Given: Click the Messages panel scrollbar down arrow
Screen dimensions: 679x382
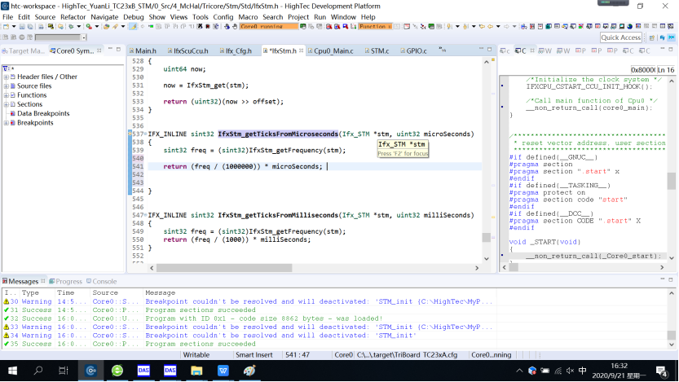Looking at the screenshot, I should 671,345.
